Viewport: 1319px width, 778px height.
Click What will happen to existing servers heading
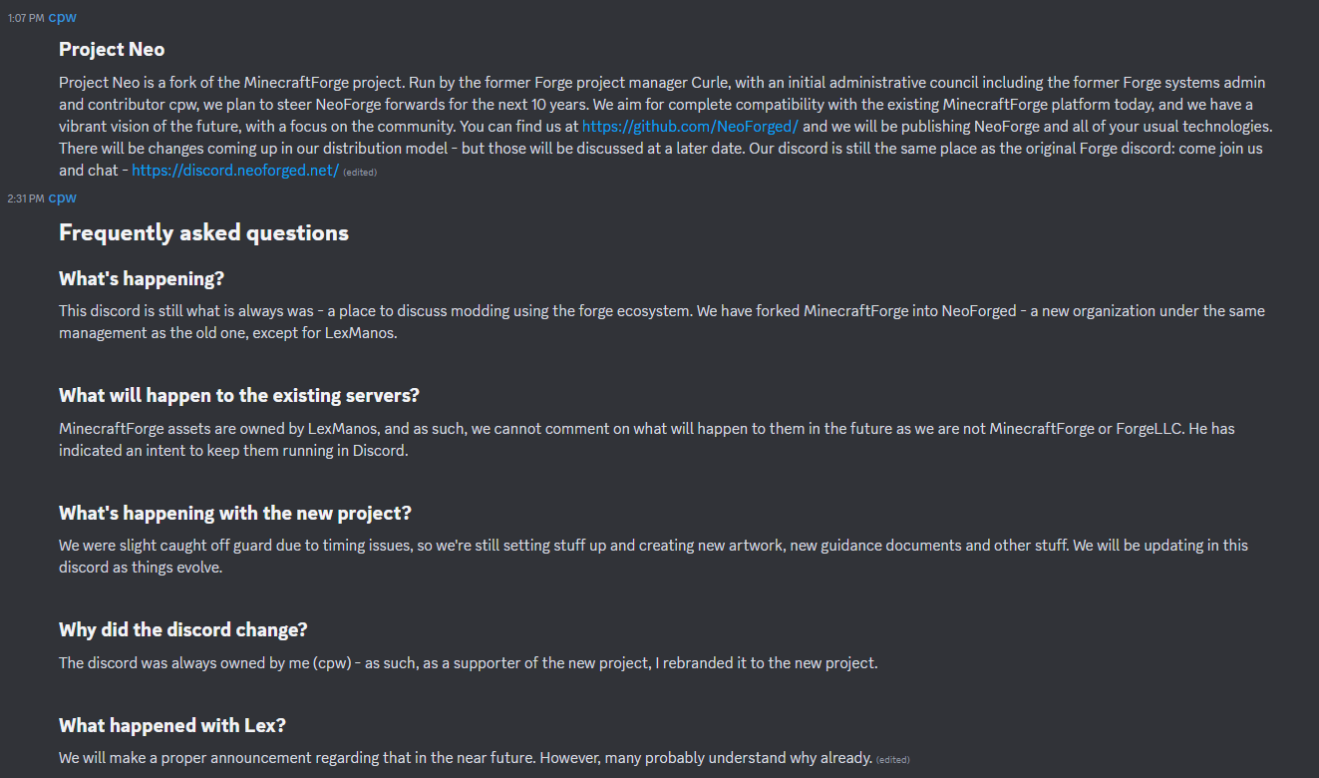pos(239,396)
